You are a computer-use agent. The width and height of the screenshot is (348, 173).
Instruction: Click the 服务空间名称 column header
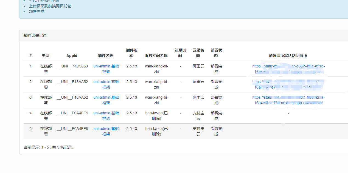click(156, 56)
